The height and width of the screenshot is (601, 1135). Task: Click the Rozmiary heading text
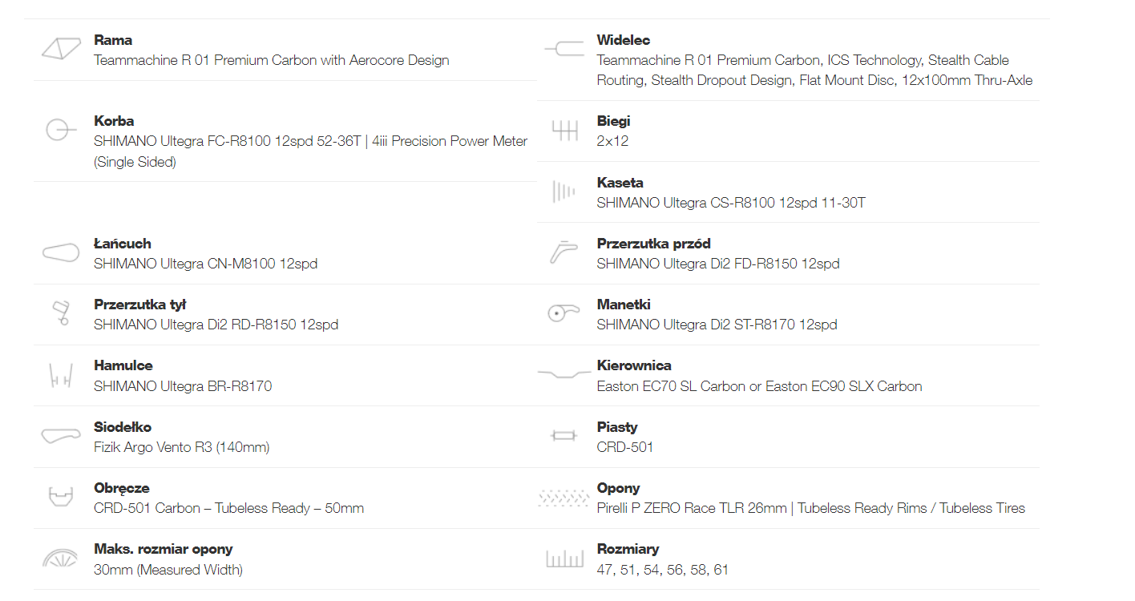coord(628,549)
